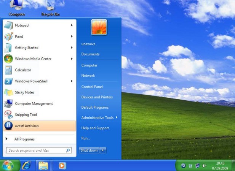
Task: Launch Internet Explorer from the taskbar
Action: (x=26, y=165)
